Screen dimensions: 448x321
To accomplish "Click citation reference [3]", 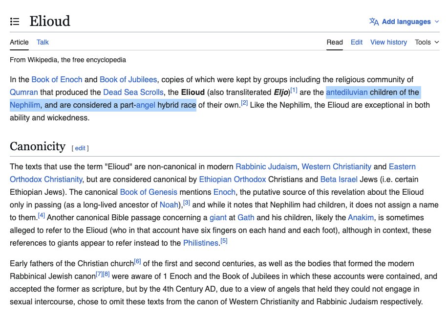I will [186, 203].
